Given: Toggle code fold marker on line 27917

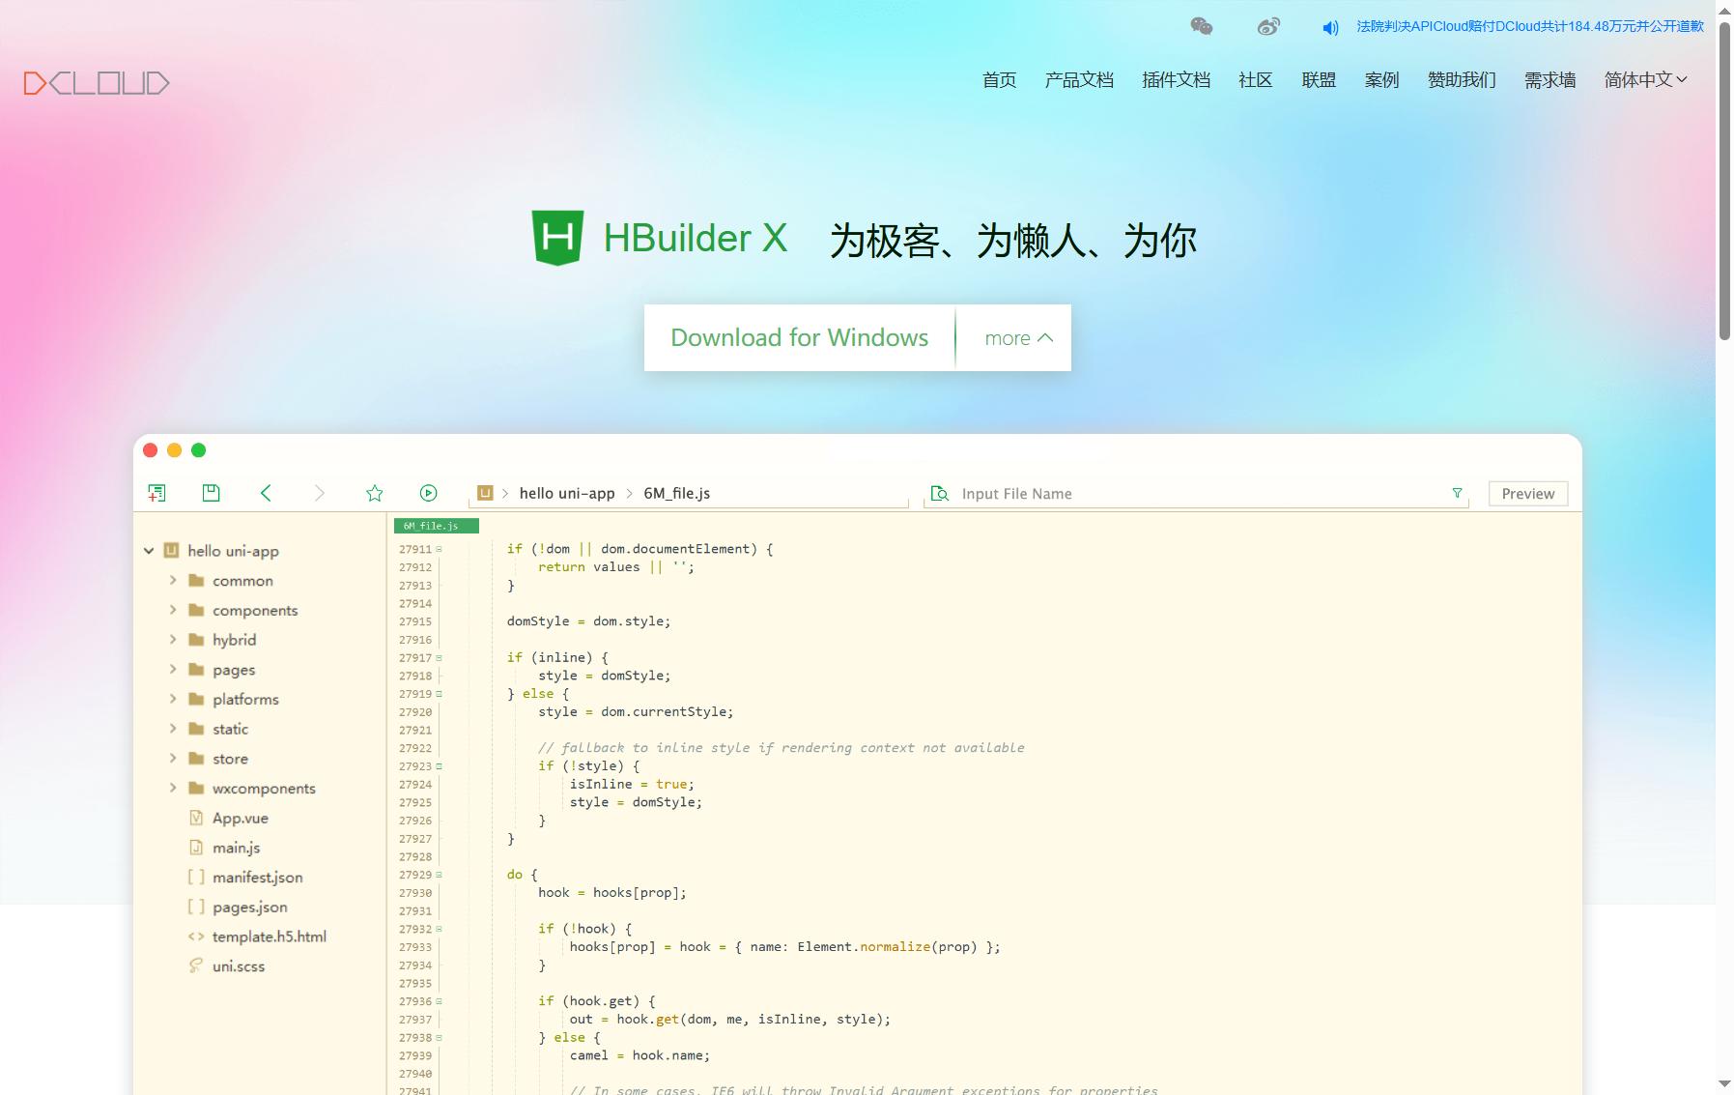Looking at the screenshot, I should (x=439, y=657).
